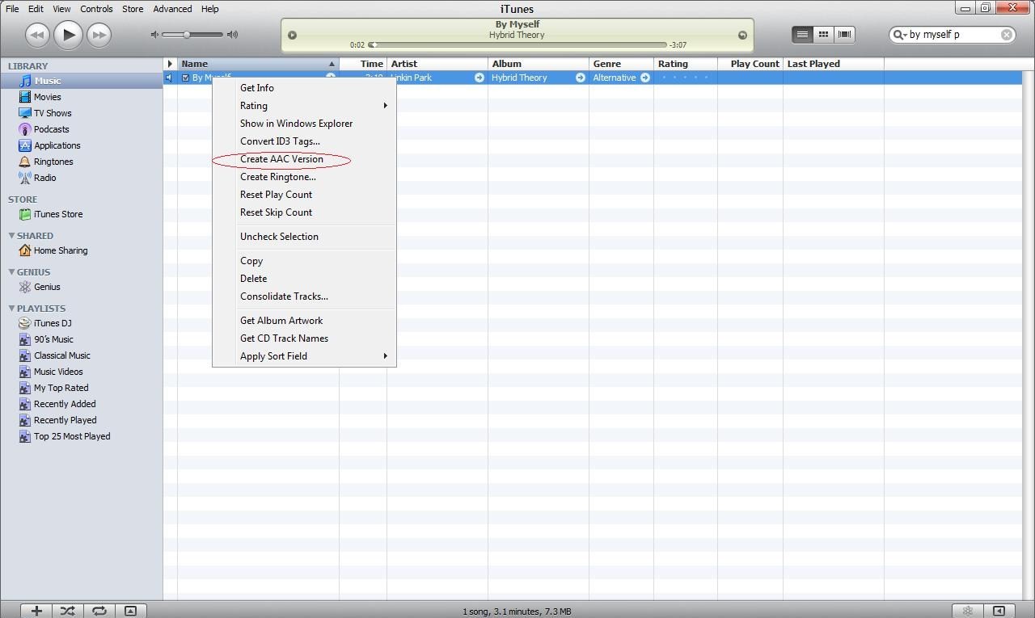Open the Help menu
The width and height of the screenshot is (1035, 618).
(x=209, y=9)
